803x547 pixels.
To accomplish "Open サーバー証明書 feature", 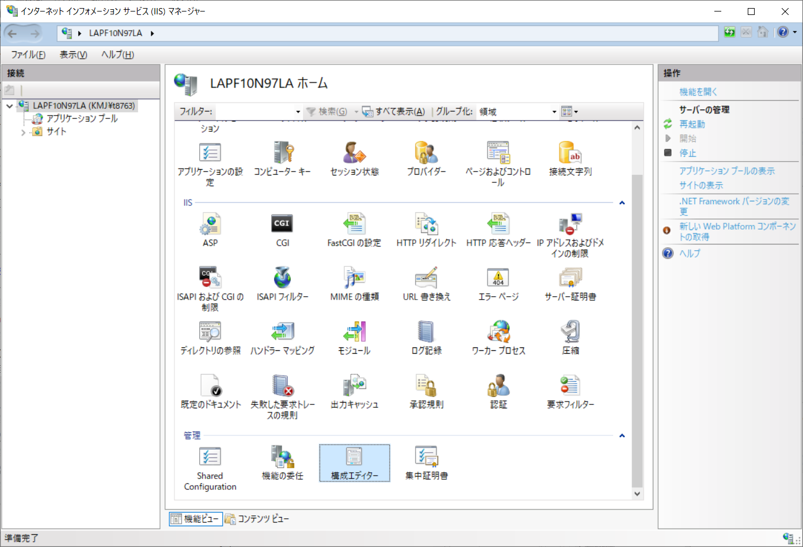I will pyautogui.click(x=570, y=284).
